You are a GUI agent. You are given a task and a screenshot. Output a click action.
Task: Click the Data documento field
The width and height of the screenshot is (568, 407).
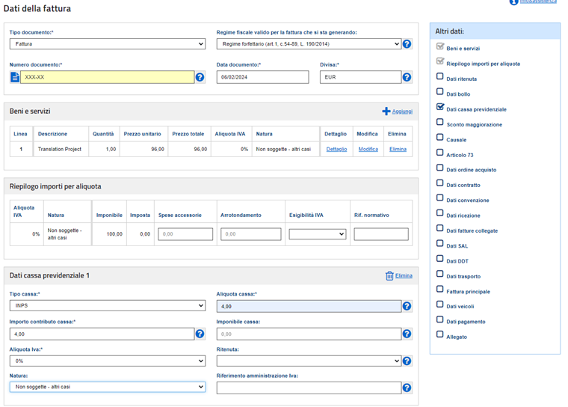[x=262, y=77]
